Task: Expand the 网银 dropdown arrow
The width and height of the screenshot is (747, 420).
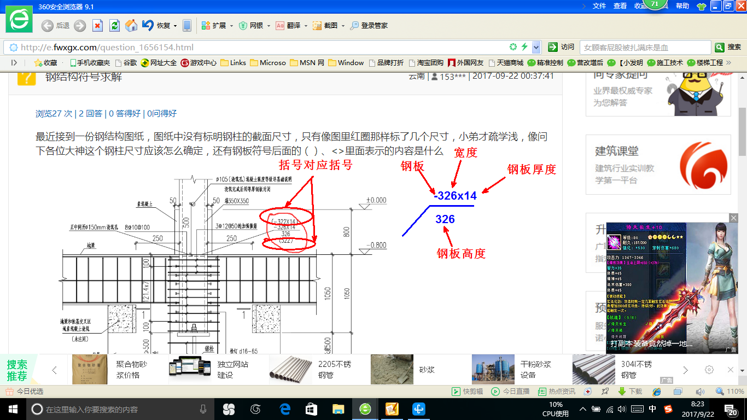Action: (x=268, y=26)
